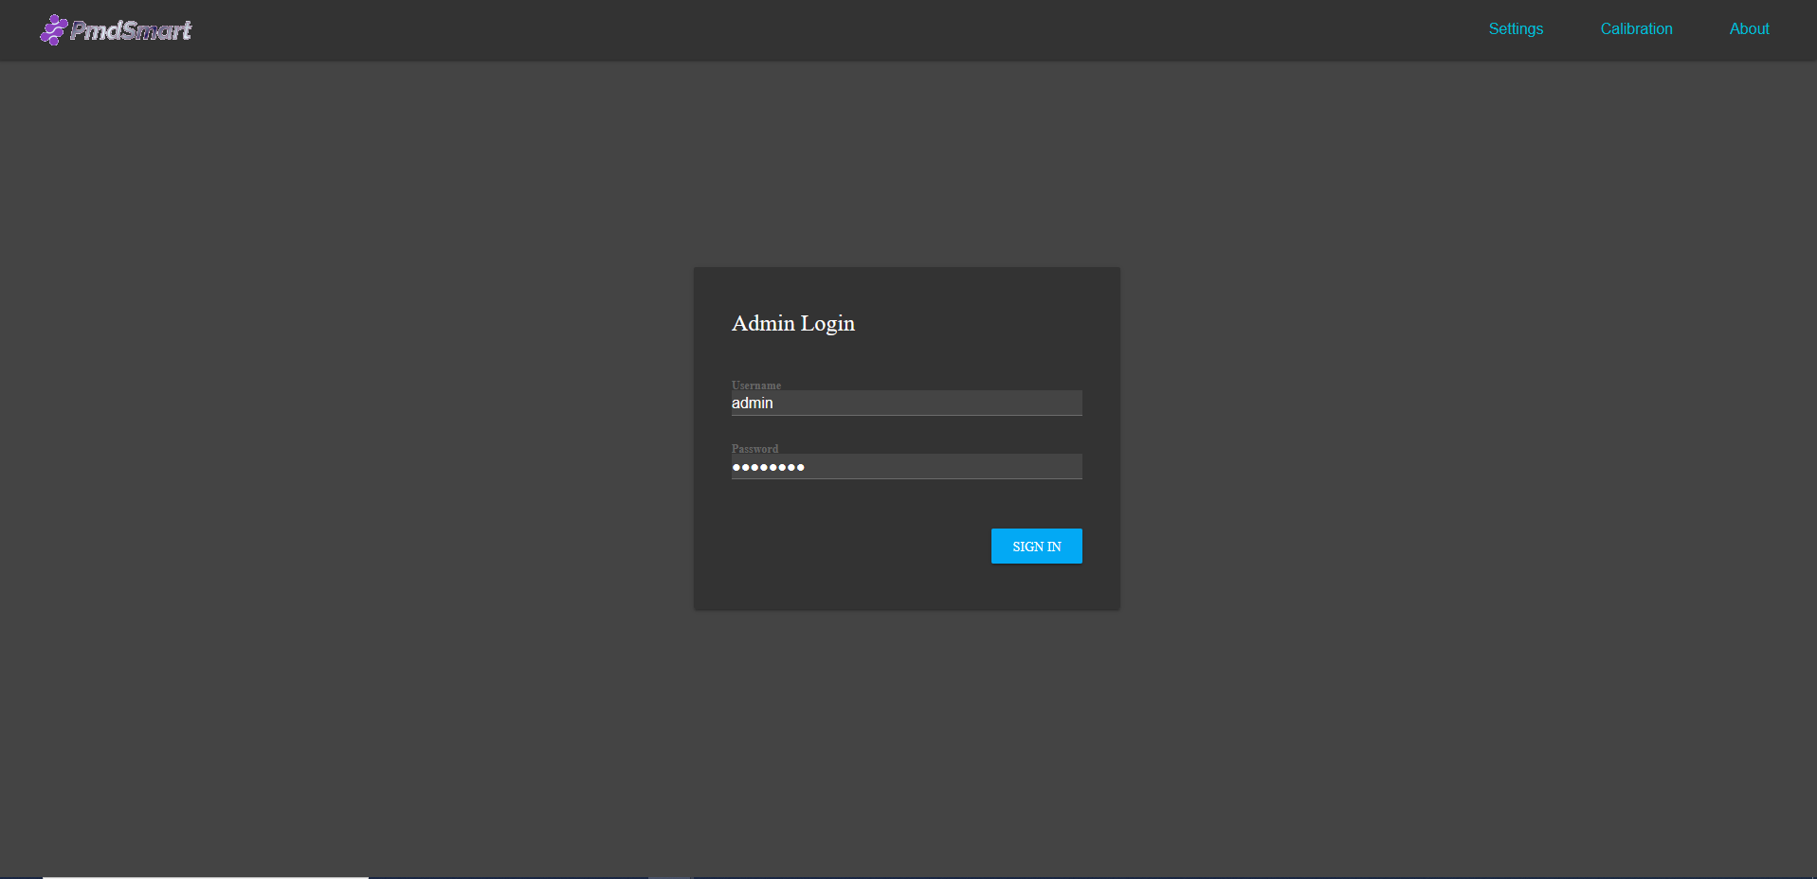Place cursor in the typed 'admin' text
Image resolution: width=1817 pixels, height=879 pixels.
click(x=752, y=404)
